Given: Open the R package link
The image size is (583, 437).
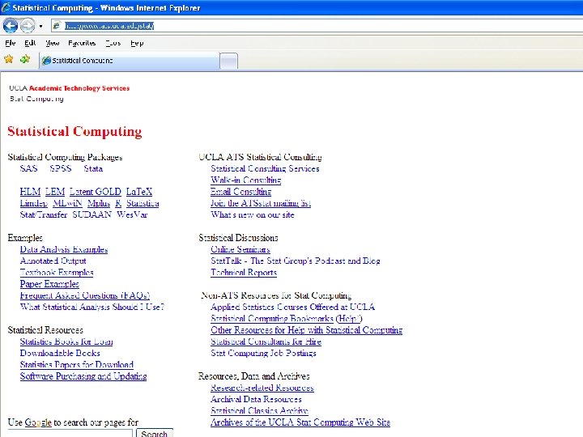Looking at the screenshot, I should 118,203.
